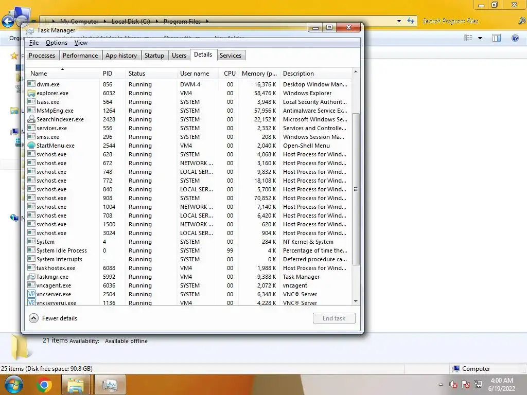Click the vncserverui.exe VNC icon

pos(31,302)
